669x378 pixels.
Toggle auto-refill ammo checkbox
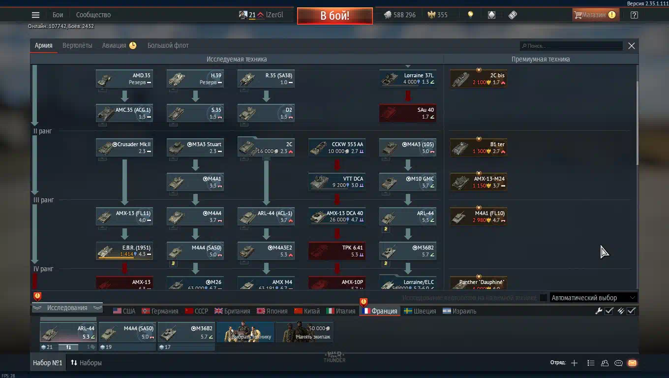coord(632,311)
